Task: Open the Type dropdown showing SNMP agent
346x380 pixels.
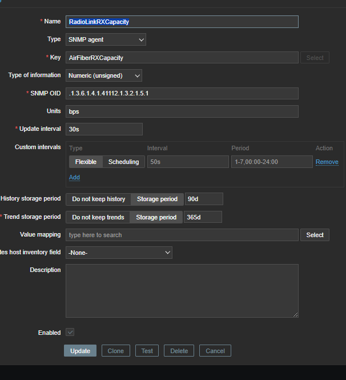Action: click(106, 39)
